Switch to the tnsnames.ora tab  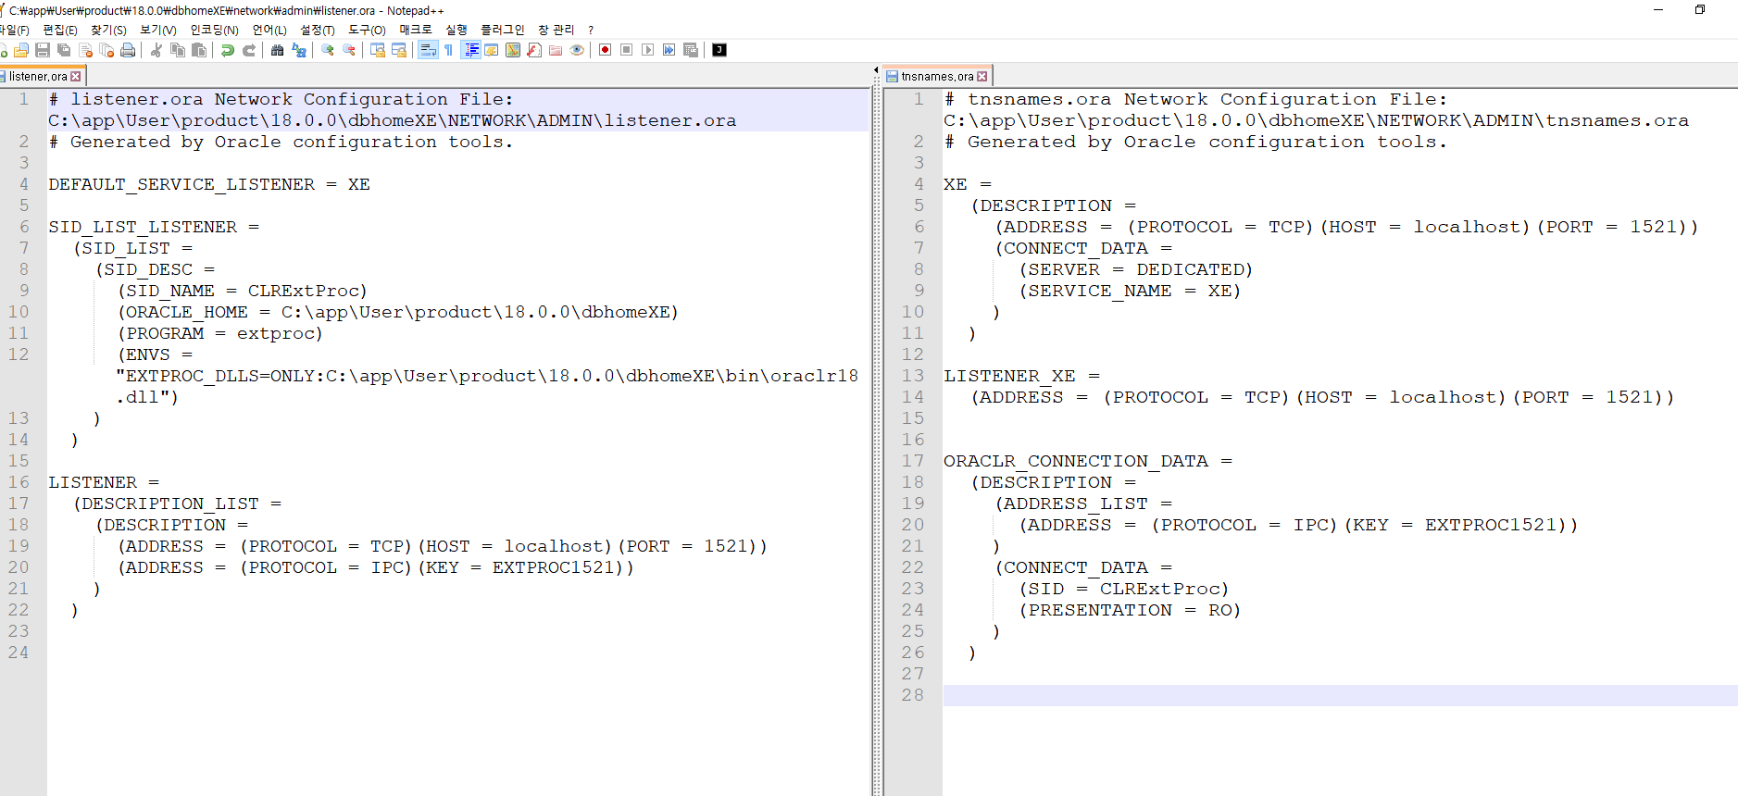937,76
